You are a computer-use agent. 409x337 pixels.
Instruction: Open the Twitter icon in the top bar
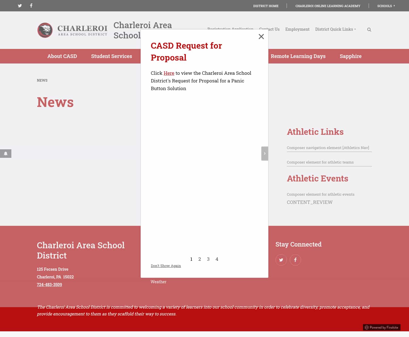pyautogui.click(x=20, y=6)
